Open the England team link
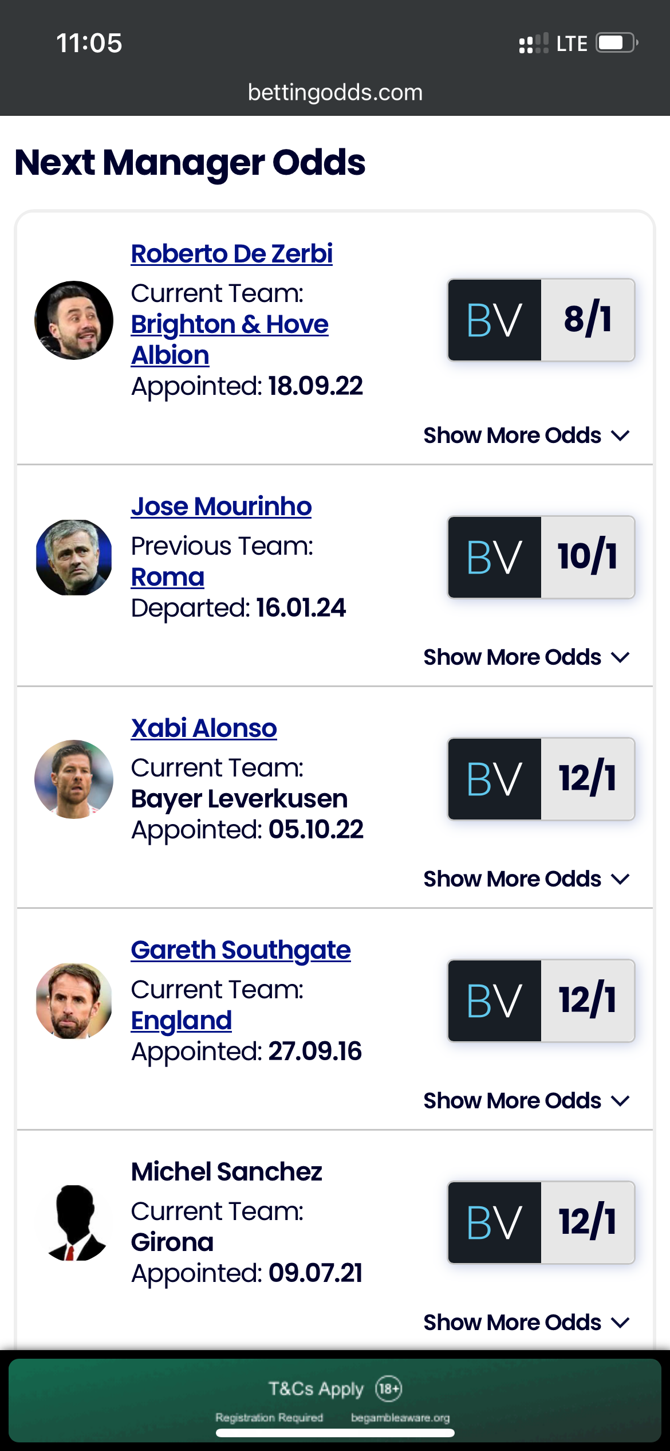The image size is (670, 1451). [182, 1021]
